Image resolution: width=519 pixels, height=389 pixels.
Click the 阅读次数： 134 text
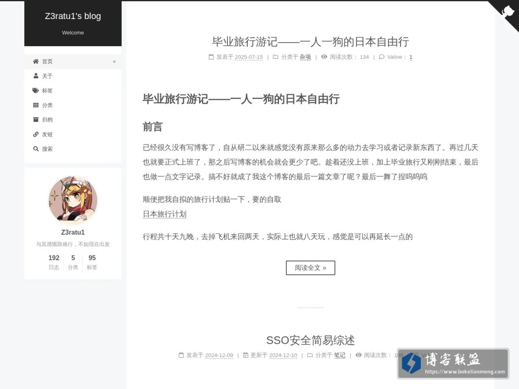pos(349,57)
